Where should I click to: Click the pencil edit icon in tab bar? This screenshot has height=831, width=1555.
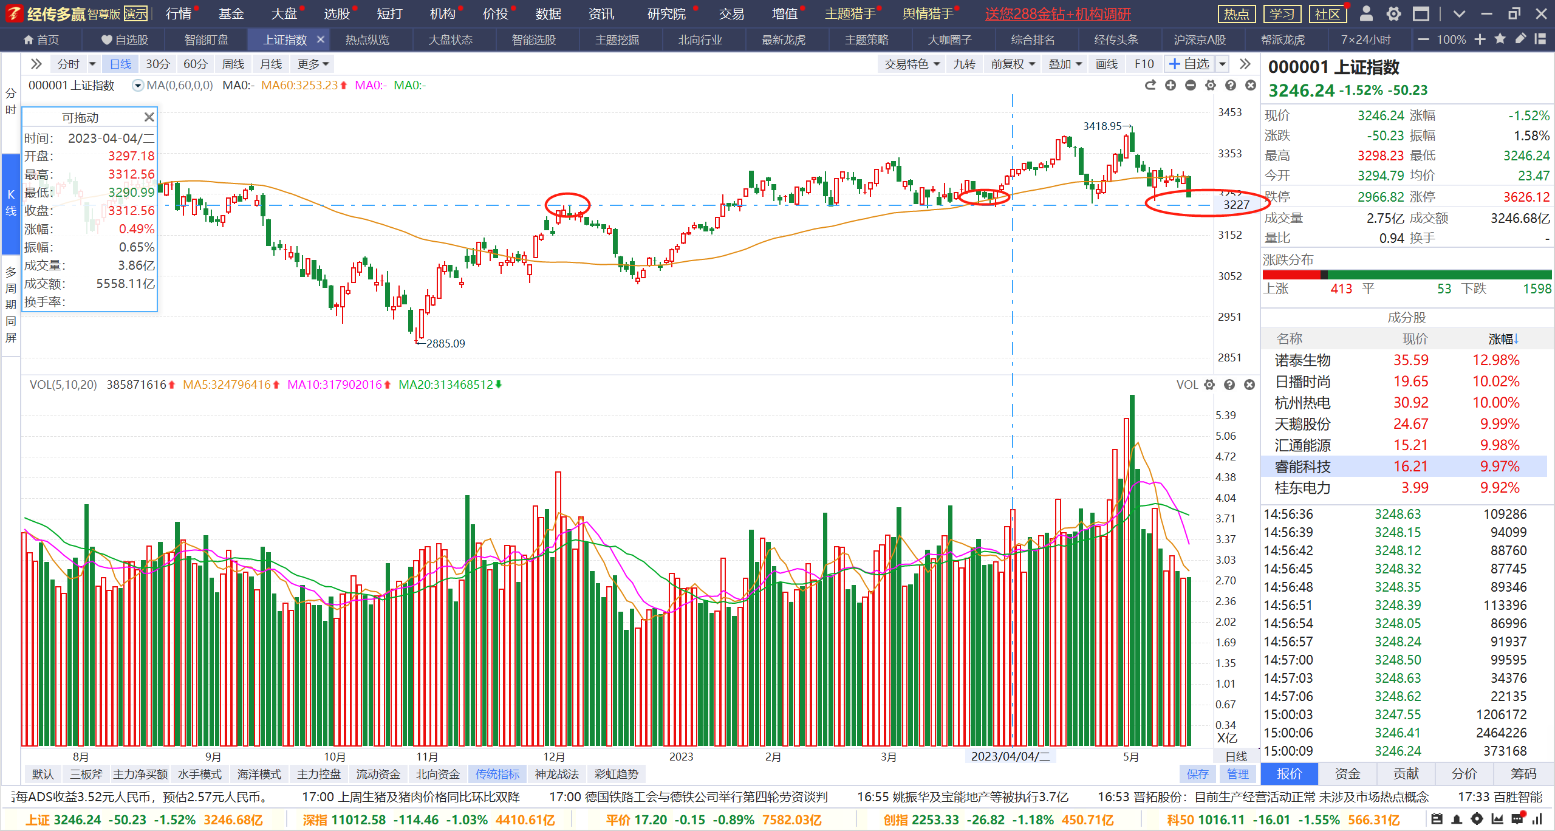(1520, 39)
